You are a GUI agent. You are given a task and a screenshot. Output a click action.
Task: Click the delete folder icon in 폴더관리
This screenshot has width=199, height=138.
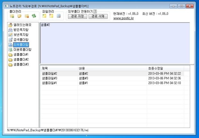pyautogui.click(x=27, y=16)
